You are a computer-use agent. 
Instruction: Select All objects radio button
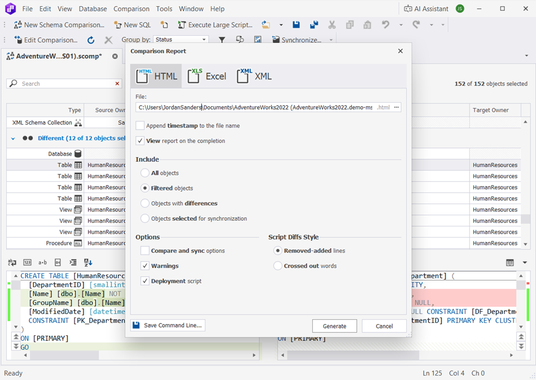(x=145, y=173)
